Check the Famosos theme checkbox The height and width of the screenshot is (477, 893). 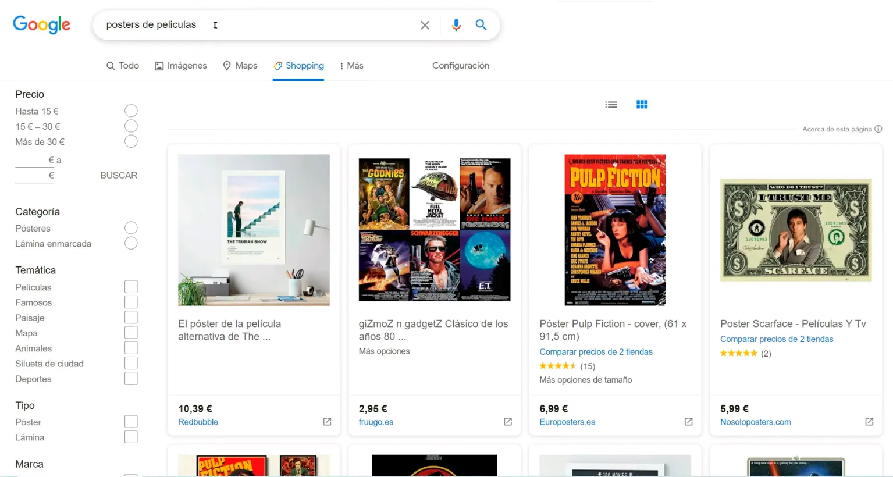(131, 302)
